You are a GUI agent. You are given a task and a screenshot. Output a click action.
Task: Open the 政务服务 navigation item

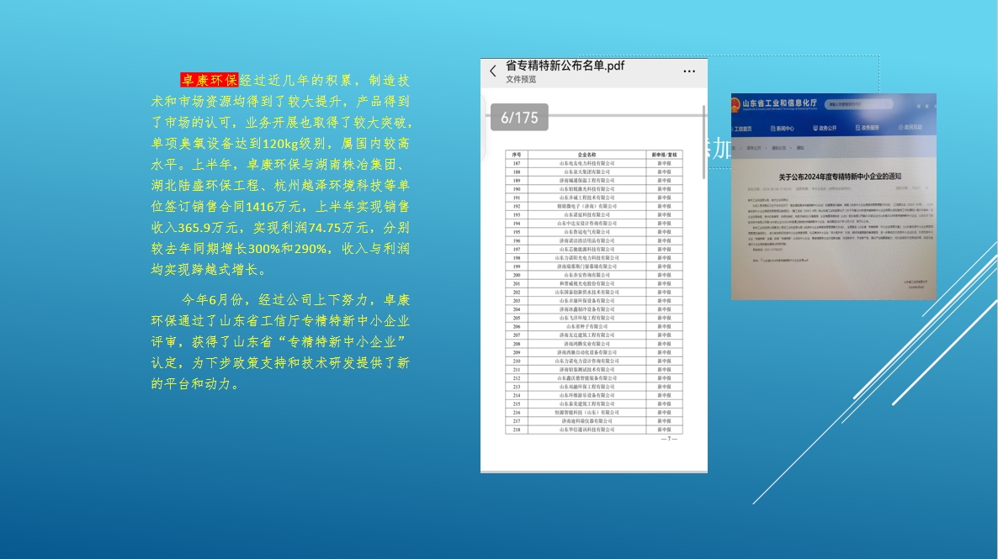[x=867, y=128]
